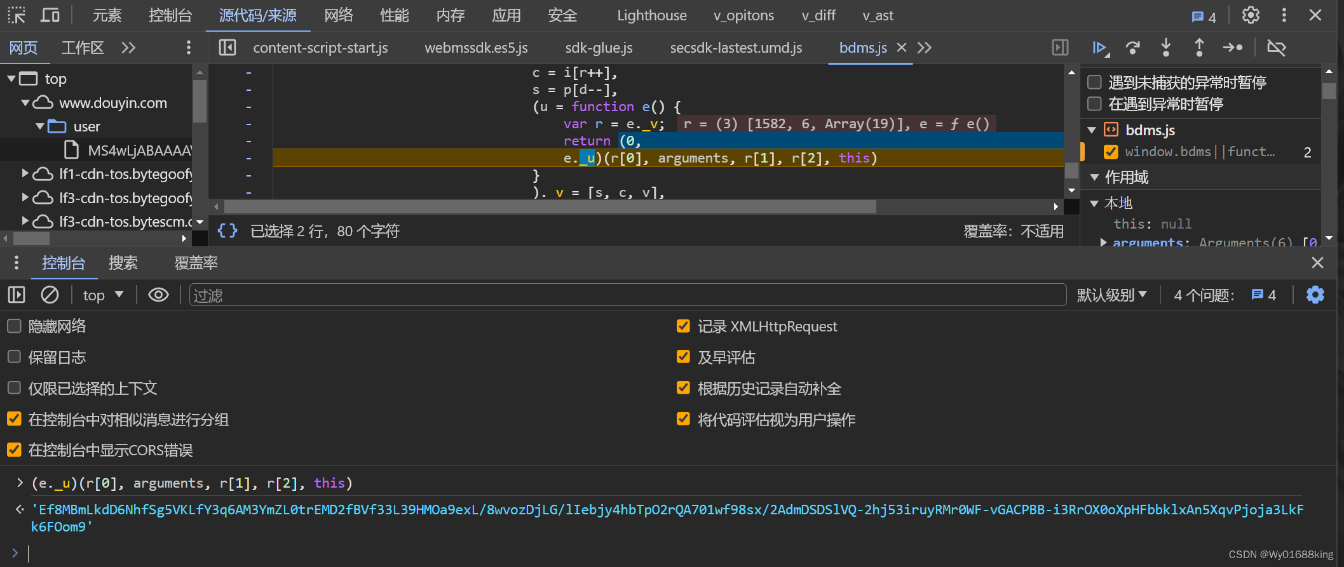Clear the console
1344x567 pixels.
50,295
